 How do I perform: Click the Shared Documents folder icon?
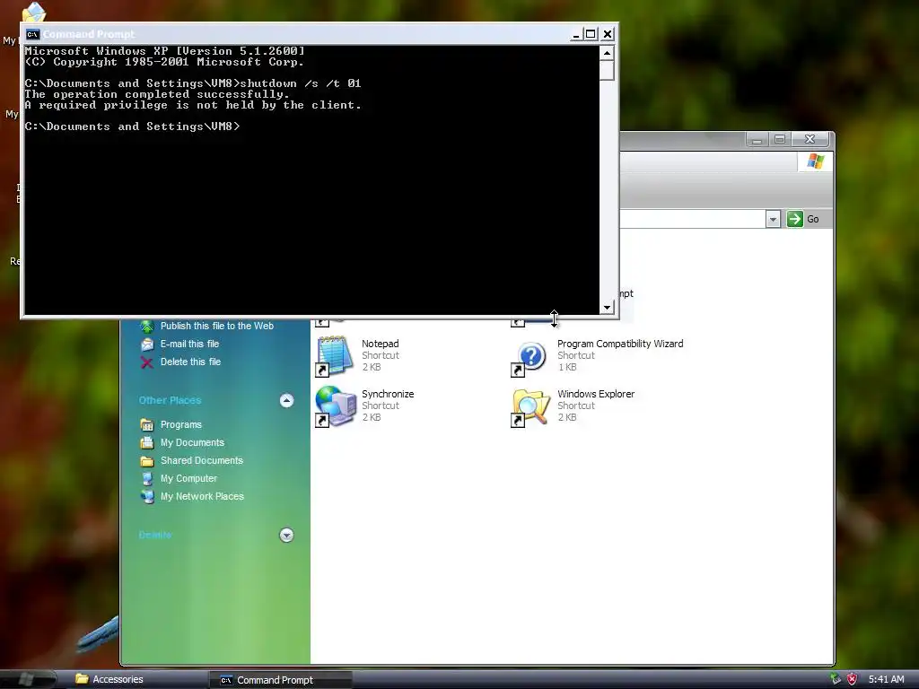pyautogui.click(x=147, y=461)
